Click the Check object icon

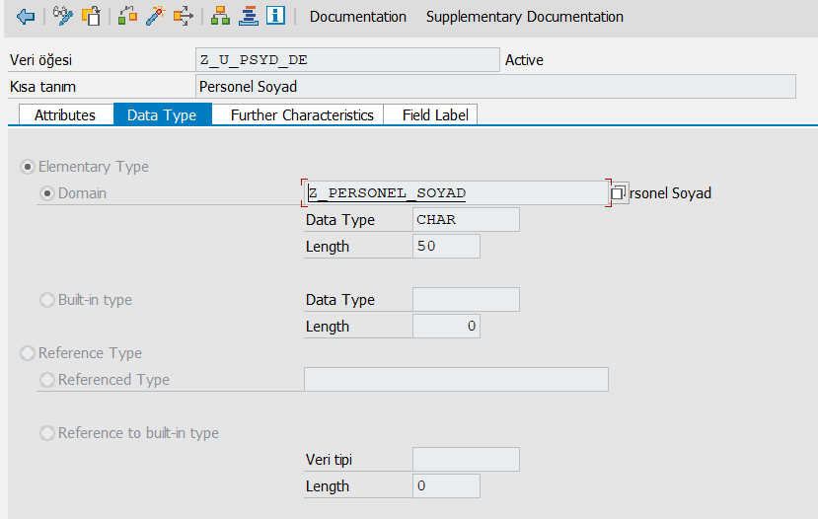pyautogui.click(x=127, y=17)
